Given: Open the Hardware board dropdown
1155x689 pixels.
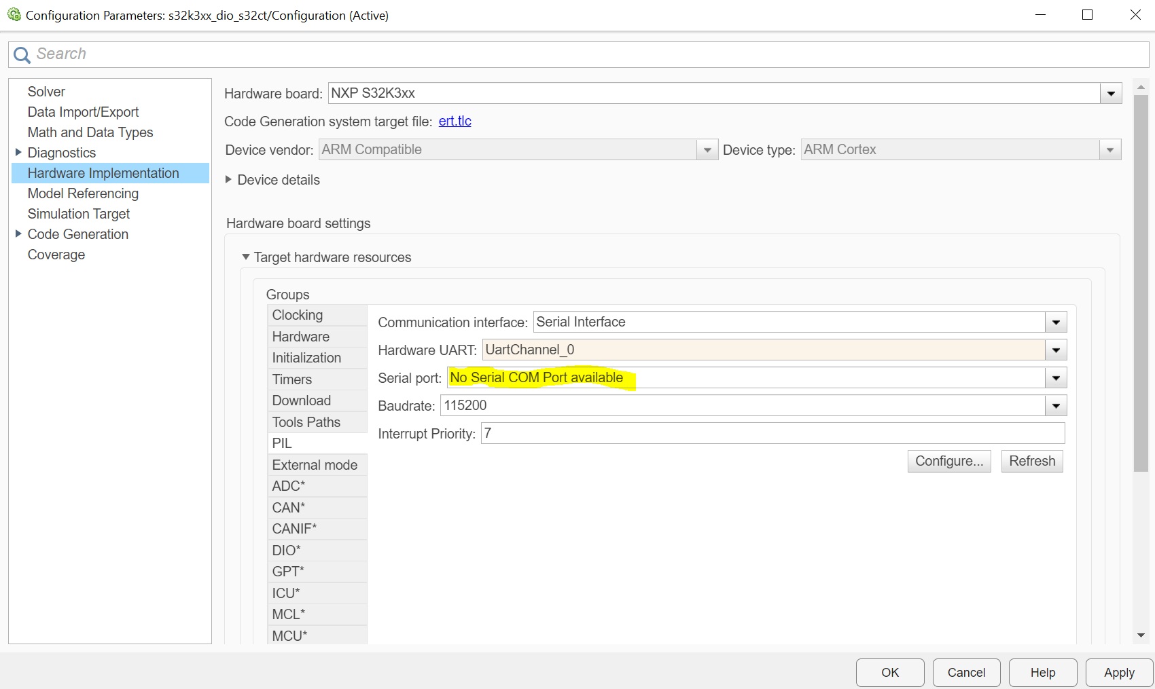Looking at the screenshot, I should [1110, 93].
